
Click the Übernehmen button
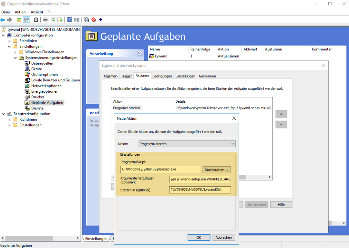256,205
